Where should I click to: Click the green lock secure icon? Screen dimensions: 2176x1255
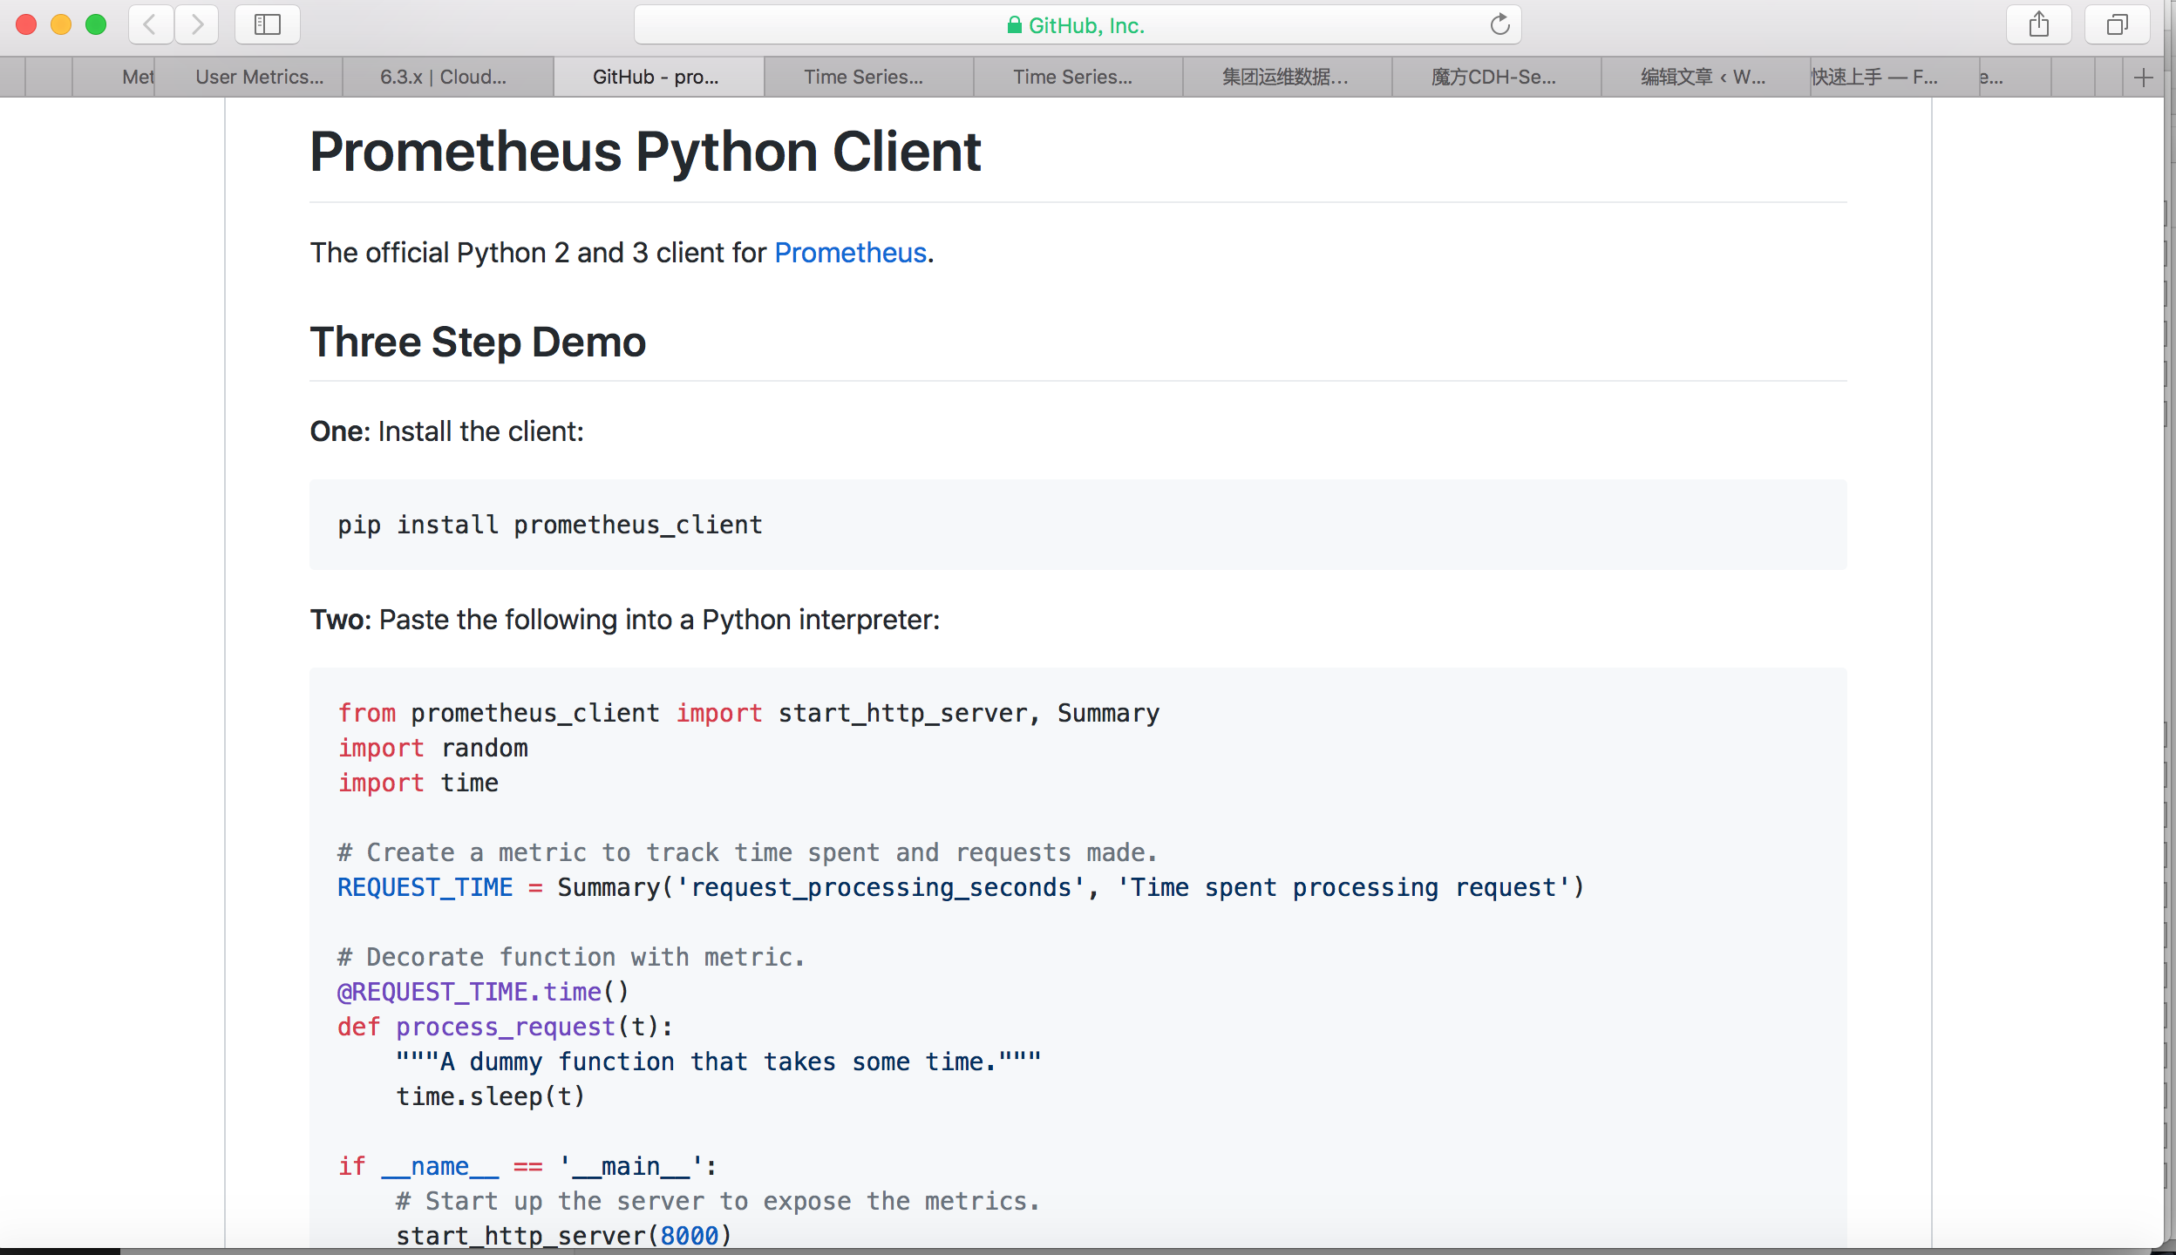(x=1014, y=25)
